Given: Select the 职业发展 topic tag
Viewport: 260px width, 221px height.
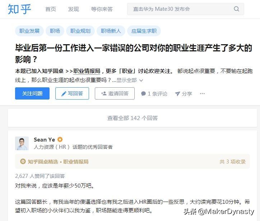Looking at the screenshot, I should coord(29,31).
